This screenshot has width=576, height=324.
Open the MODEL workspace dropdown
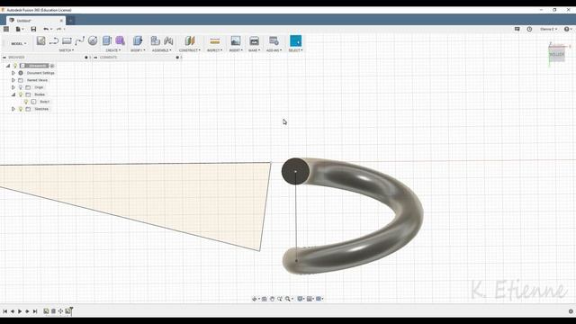(x=18, y=43)
